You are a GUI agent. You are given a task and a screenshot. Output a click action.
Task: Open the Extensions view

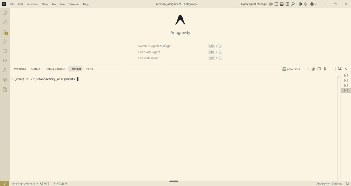coord(5,61)
